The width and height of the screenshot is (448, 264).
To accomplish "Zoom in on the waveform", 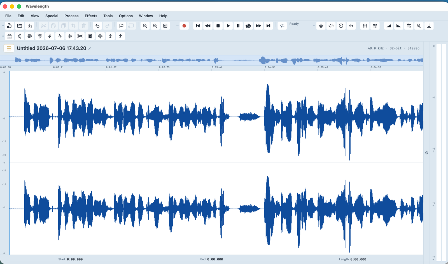I will [155, 26].
